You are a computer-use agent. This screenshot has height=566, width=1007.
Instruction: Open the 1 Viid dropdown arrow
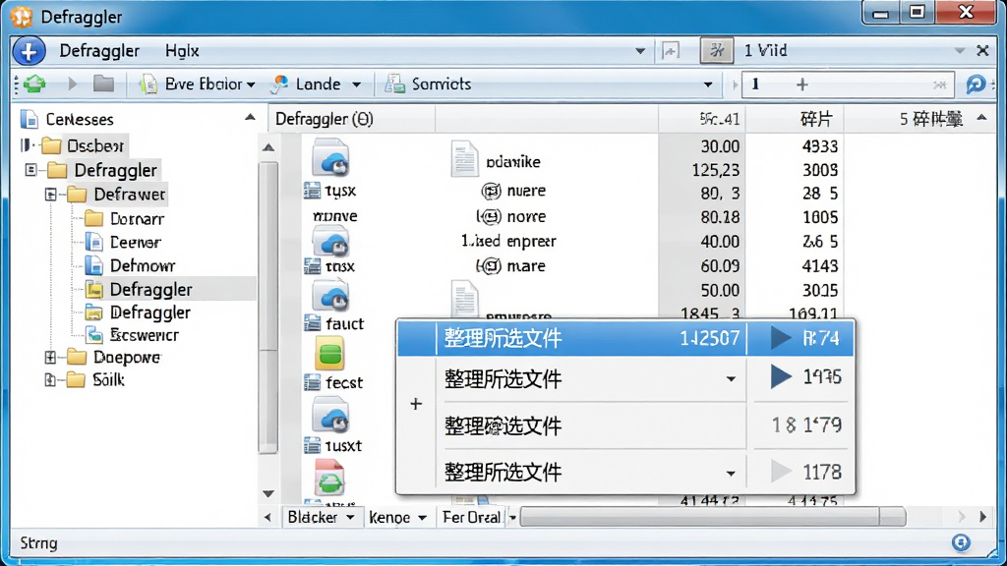(960, 51)
